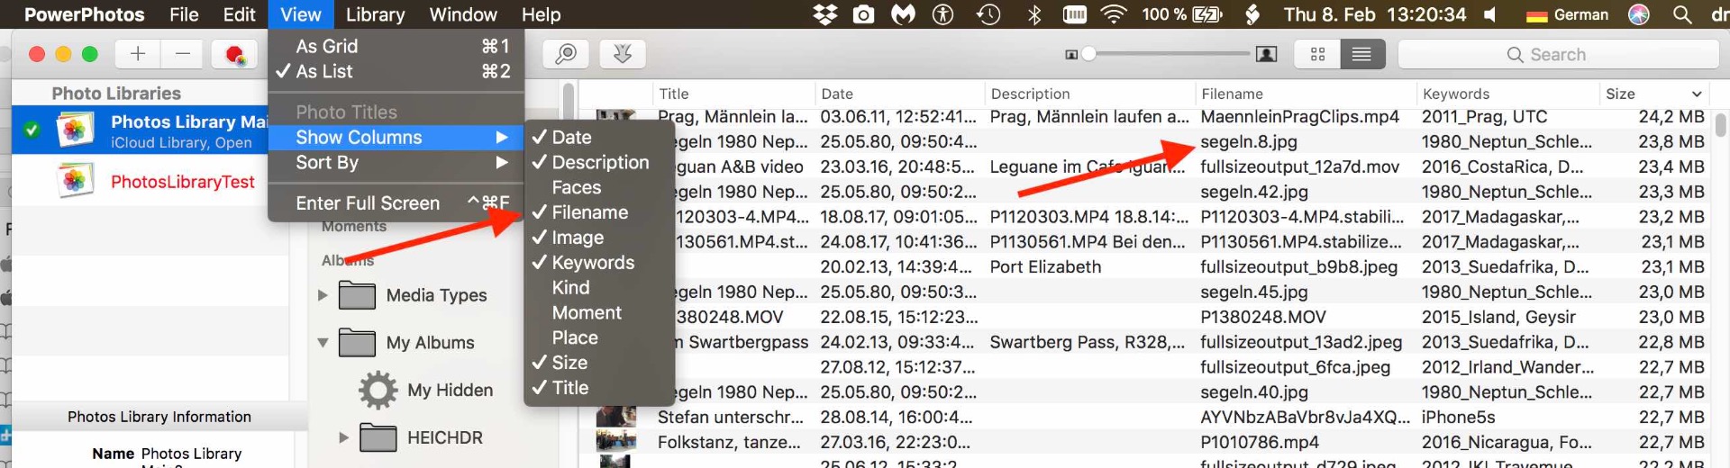This screenshot has width=1730, height=468.
Task: Click the large thumbnail size icon
Action: point(1266,55)
